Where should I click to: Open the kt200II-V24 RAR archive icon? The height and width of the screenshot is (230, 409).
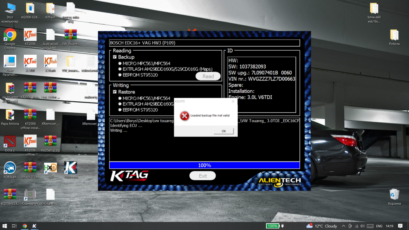[x=10, y=197]
